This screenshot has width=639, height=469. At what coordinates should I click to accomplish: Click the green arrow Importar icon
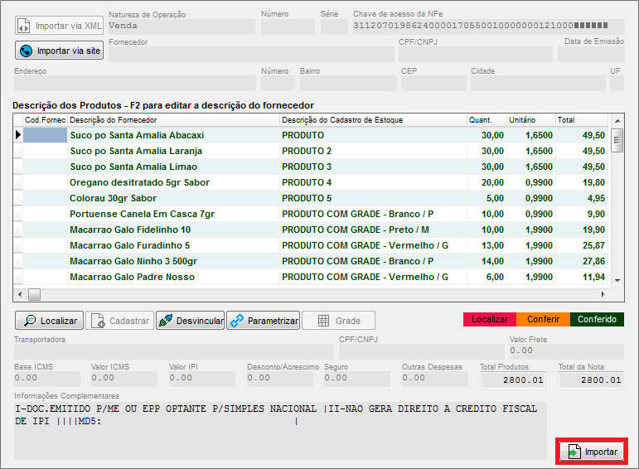[574, 452]
